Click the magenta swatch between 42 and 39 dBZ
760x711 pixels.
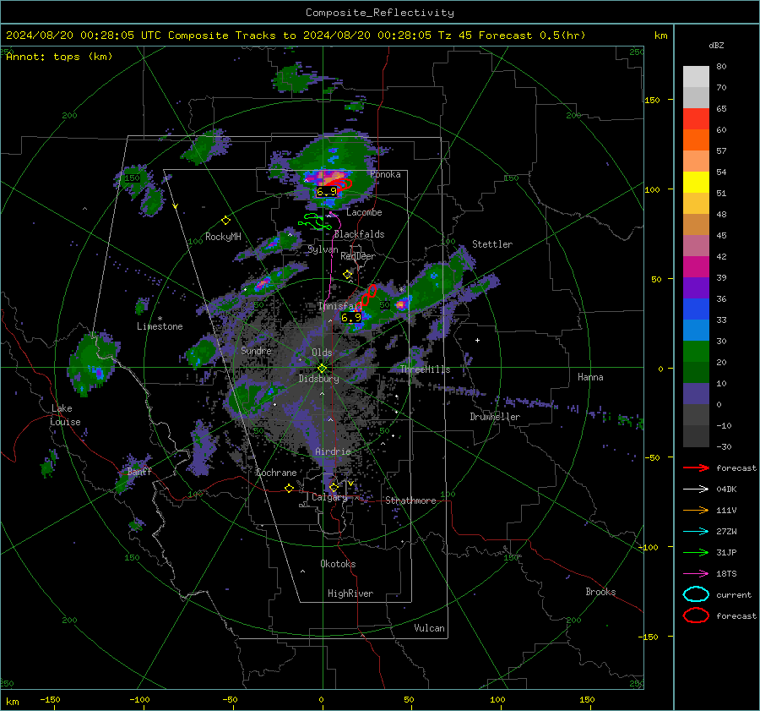696,267
